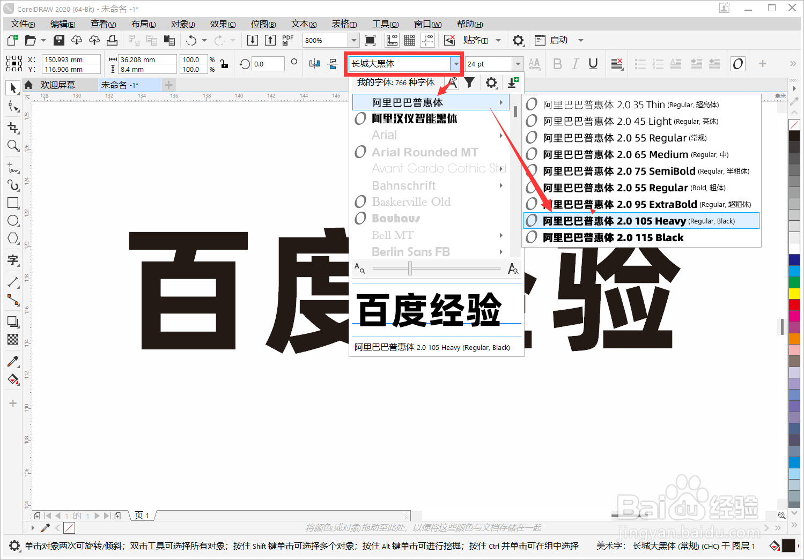Image resolution: width=804 pixels, height=560 pixels.
Task: Click the Import icon
Action: point(253,40)
